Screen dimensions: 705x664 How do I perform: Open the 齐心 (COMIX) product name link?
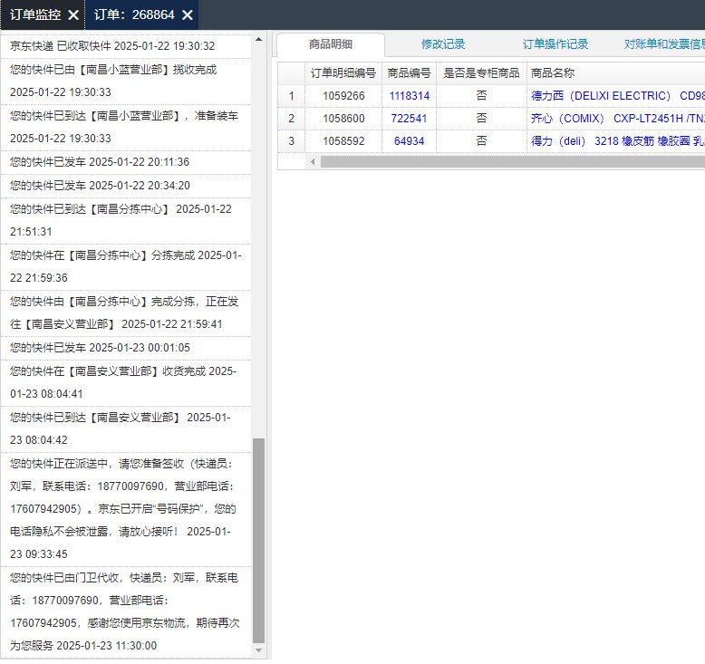617,119
